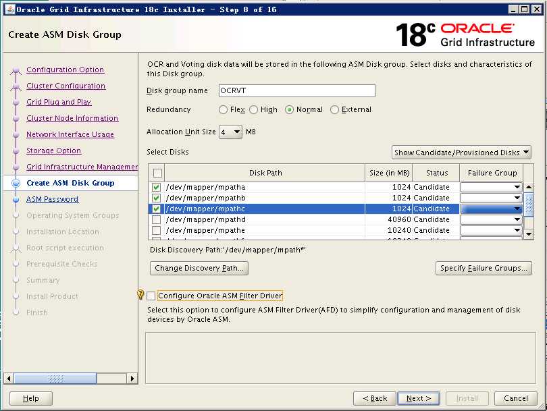
Task: Open Failure Group dropdown for mpathd
Action: click(491, 219)
